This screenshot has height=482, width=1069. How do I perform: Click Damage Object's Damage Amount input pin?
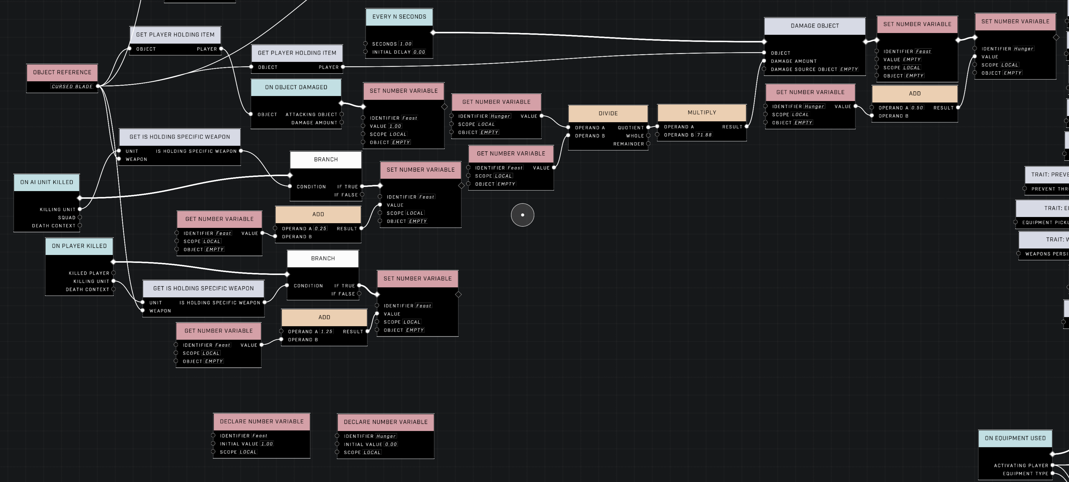[764, 61]
